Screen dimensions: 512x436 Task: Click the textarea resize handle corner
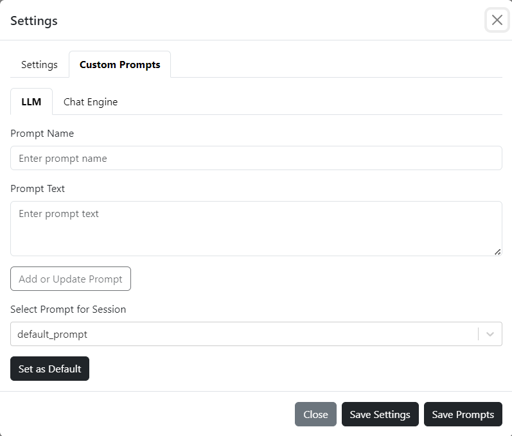498,252
